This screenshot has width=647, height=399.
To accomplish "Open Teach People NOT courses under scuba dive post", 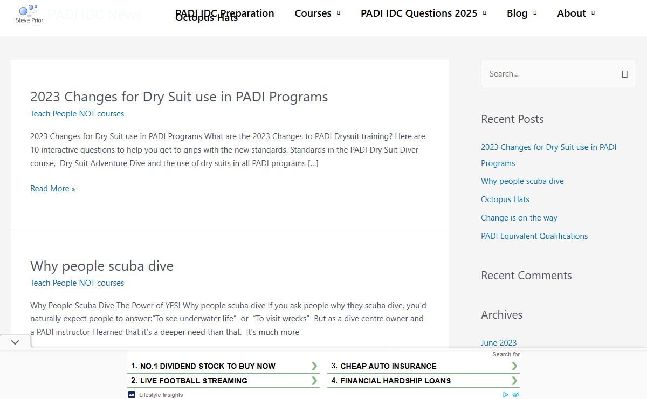I will [x=77, y=283].
